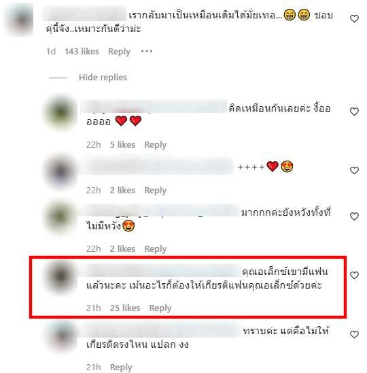Viewport: 367px width, 373px height.
Task: Open '25 likes' list on highlighted reply
Action: click(x=125, y=308)
